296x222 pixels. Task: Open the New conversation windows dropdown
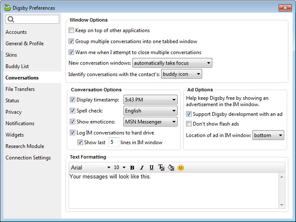pyautogui.click(x=172, y=63)
